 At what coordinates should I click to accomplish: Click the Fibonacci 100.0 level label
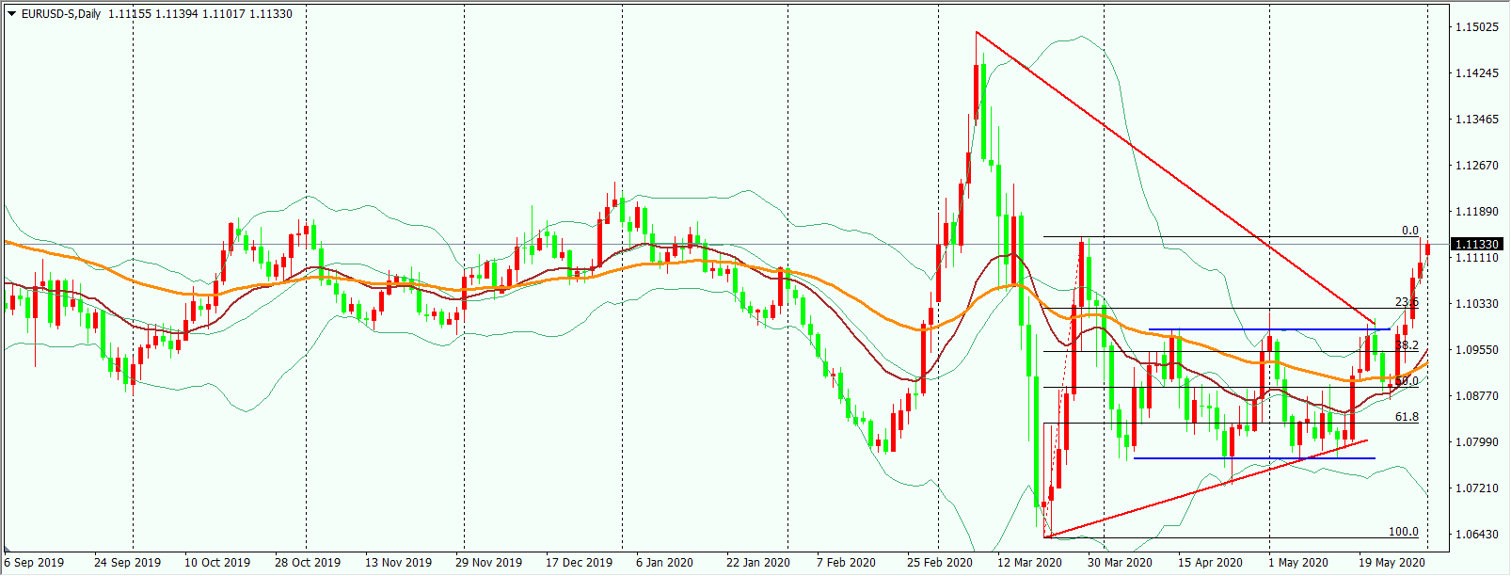(1404, 532)
